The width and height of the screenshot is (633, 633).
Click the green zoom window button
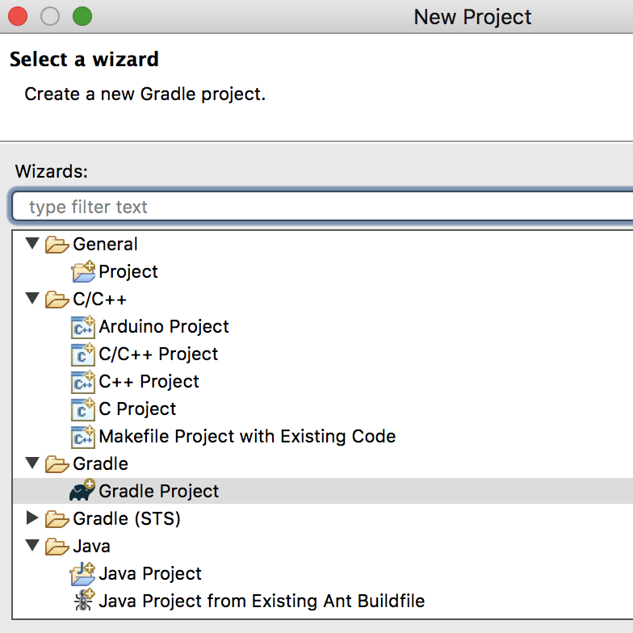(x=82, y=16)
